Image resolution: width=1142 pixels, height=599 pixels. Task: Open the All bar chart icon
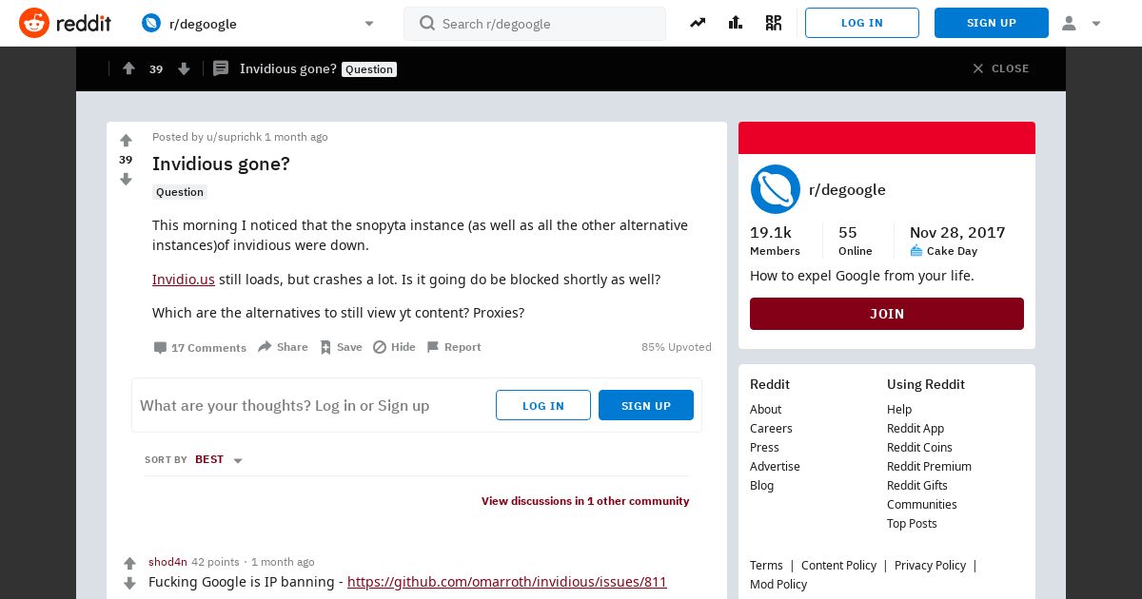point(735,23)
